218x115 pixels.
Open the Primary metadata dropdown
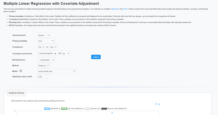(46, 41)
